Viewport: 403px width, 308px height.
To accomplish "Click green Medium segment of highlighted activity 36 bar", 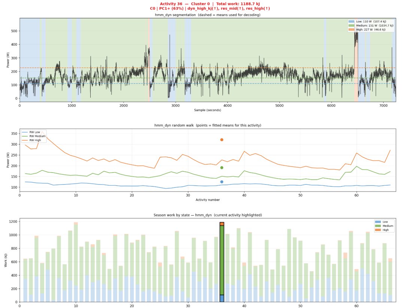I will click(x=222, y=260).
